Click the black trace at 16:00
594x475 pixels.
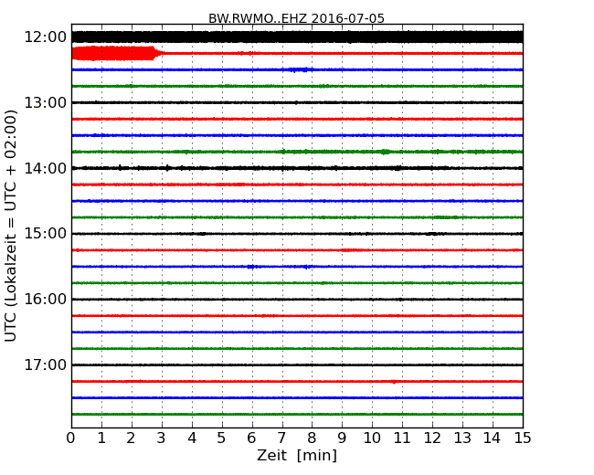point(297,300)
